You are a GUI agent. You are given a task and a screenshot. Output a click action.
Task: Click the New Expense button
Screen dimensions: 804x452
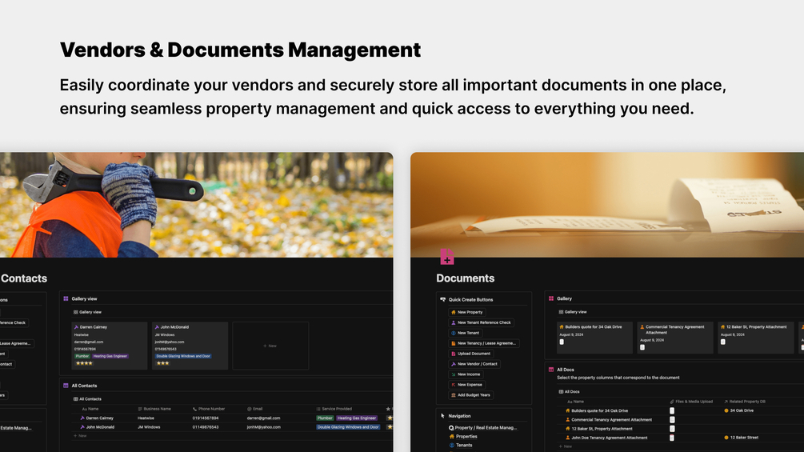coord(466,384)
